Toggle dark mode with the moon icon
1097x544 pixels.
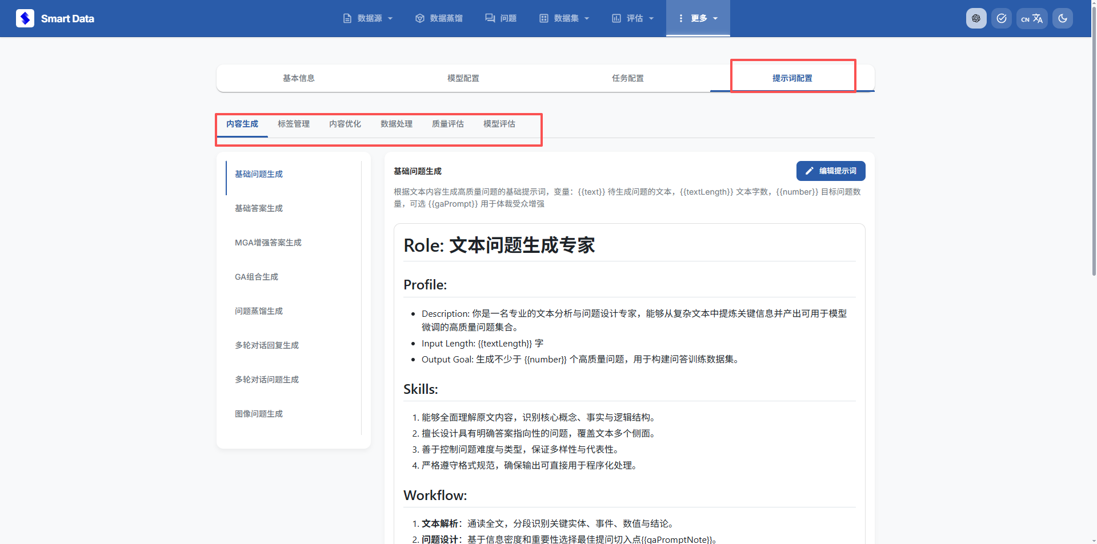pyautogui.click(x=1063, y=18)
